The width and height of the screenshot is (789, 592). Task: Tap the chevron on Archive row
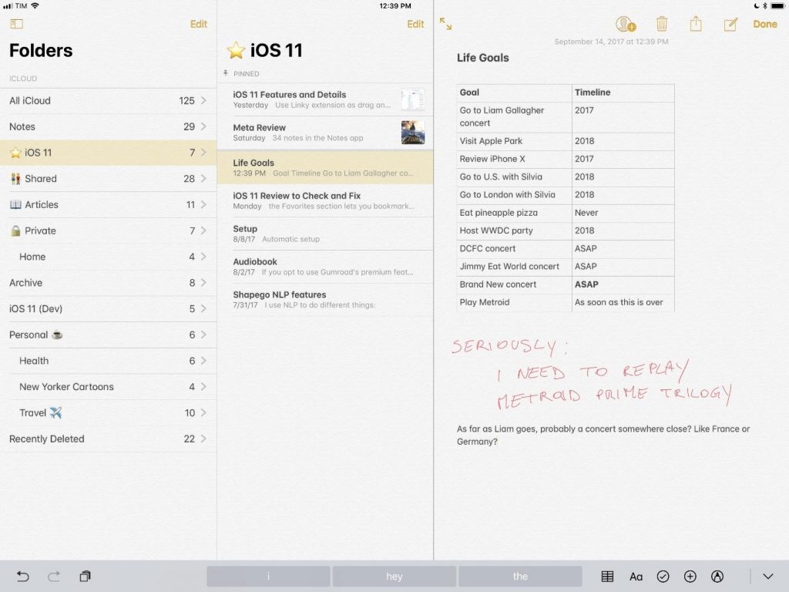point(203,282)
